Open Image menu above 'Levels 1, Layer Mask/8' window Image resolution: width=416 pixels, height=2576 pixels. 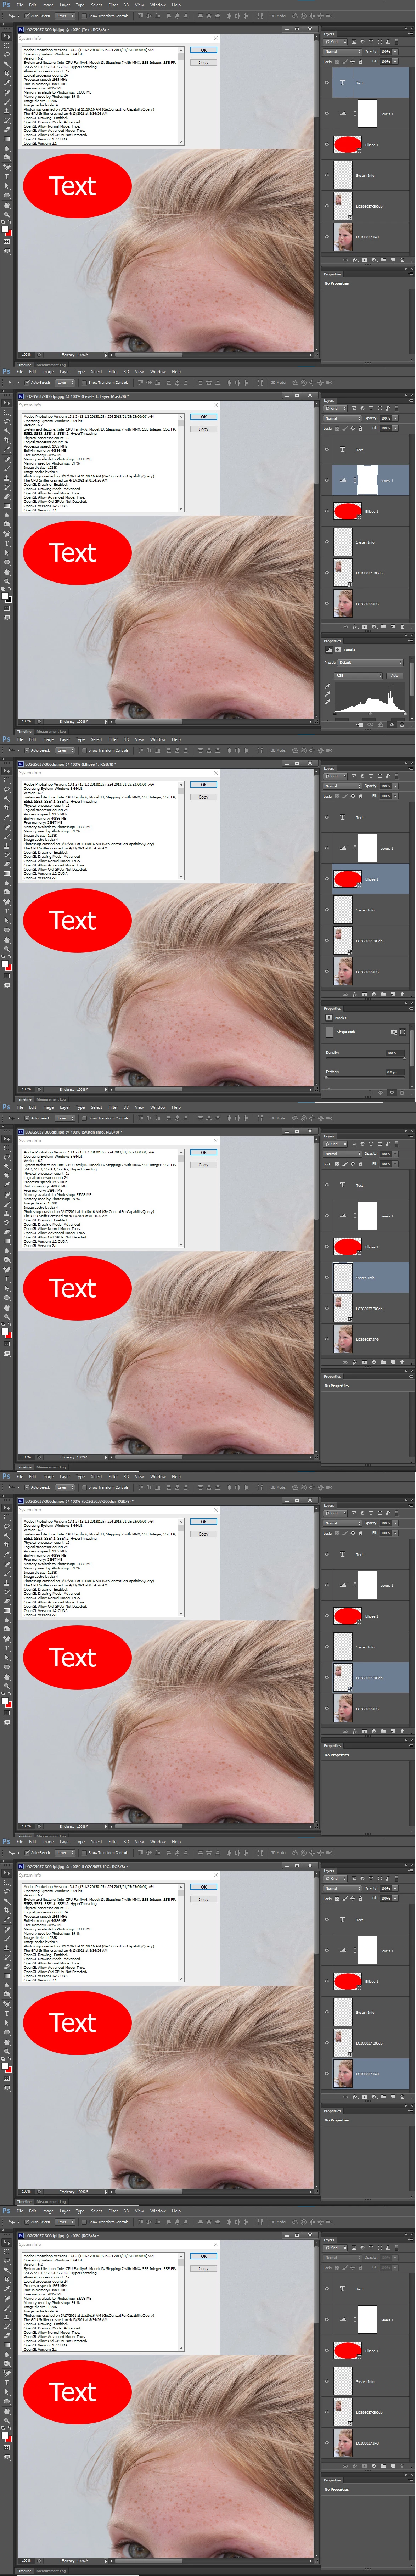tap(48, 372)
